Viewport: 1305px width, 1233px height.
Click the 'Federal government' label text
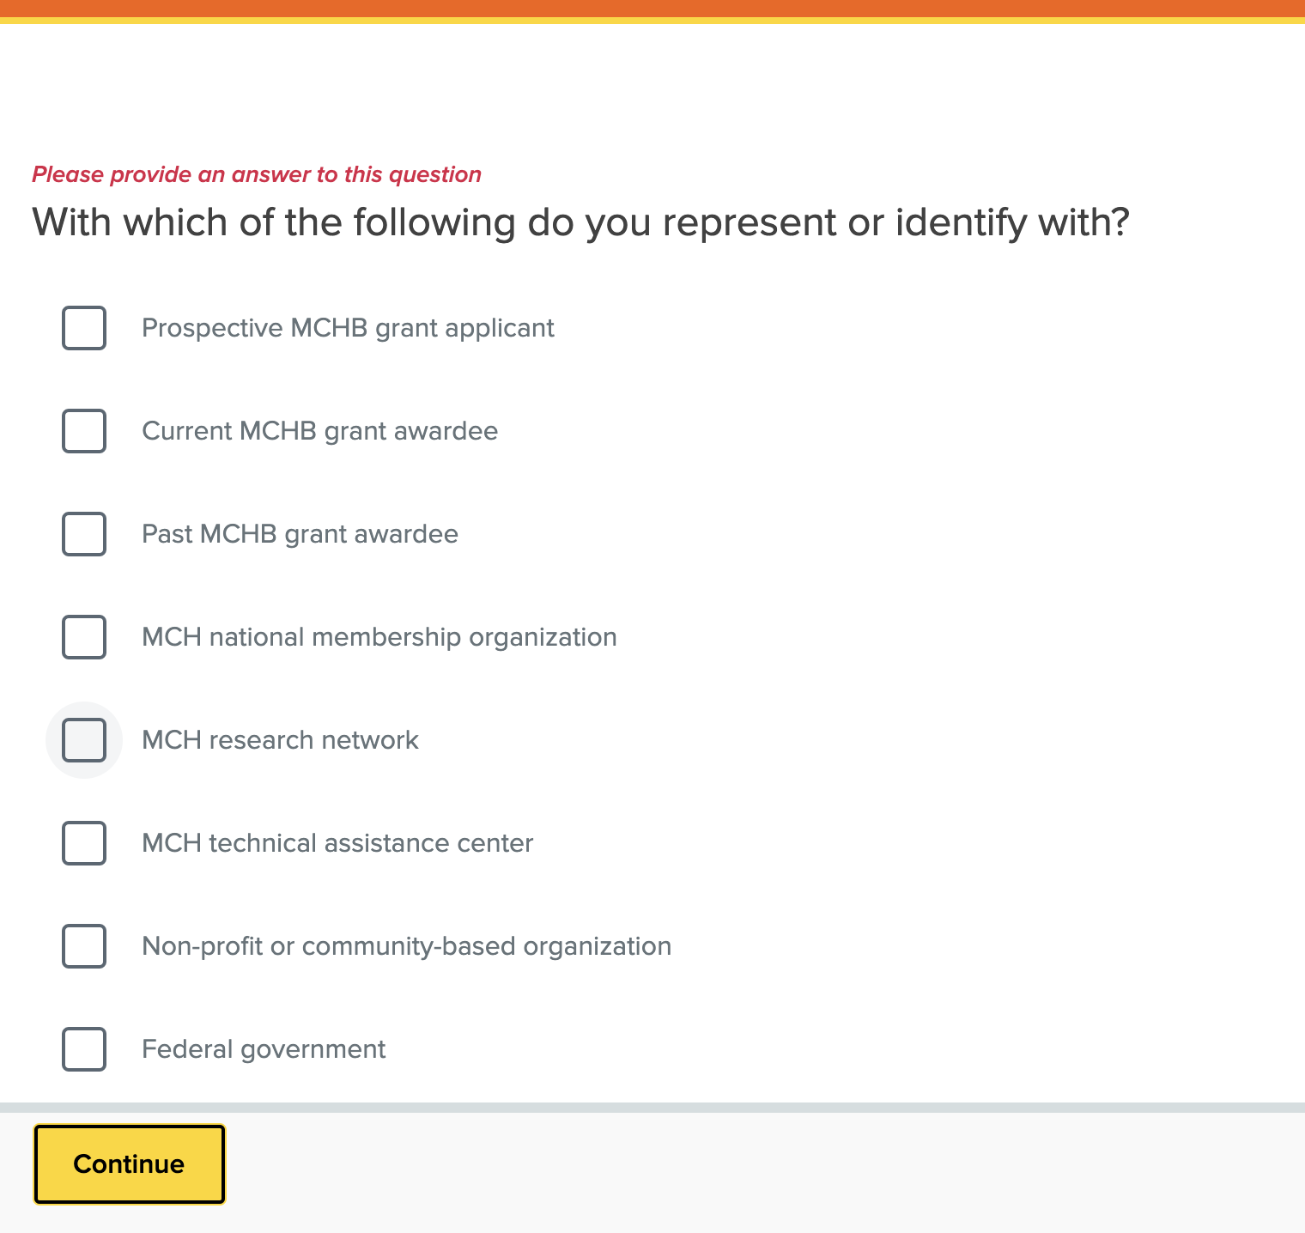tap(264, 1049)
